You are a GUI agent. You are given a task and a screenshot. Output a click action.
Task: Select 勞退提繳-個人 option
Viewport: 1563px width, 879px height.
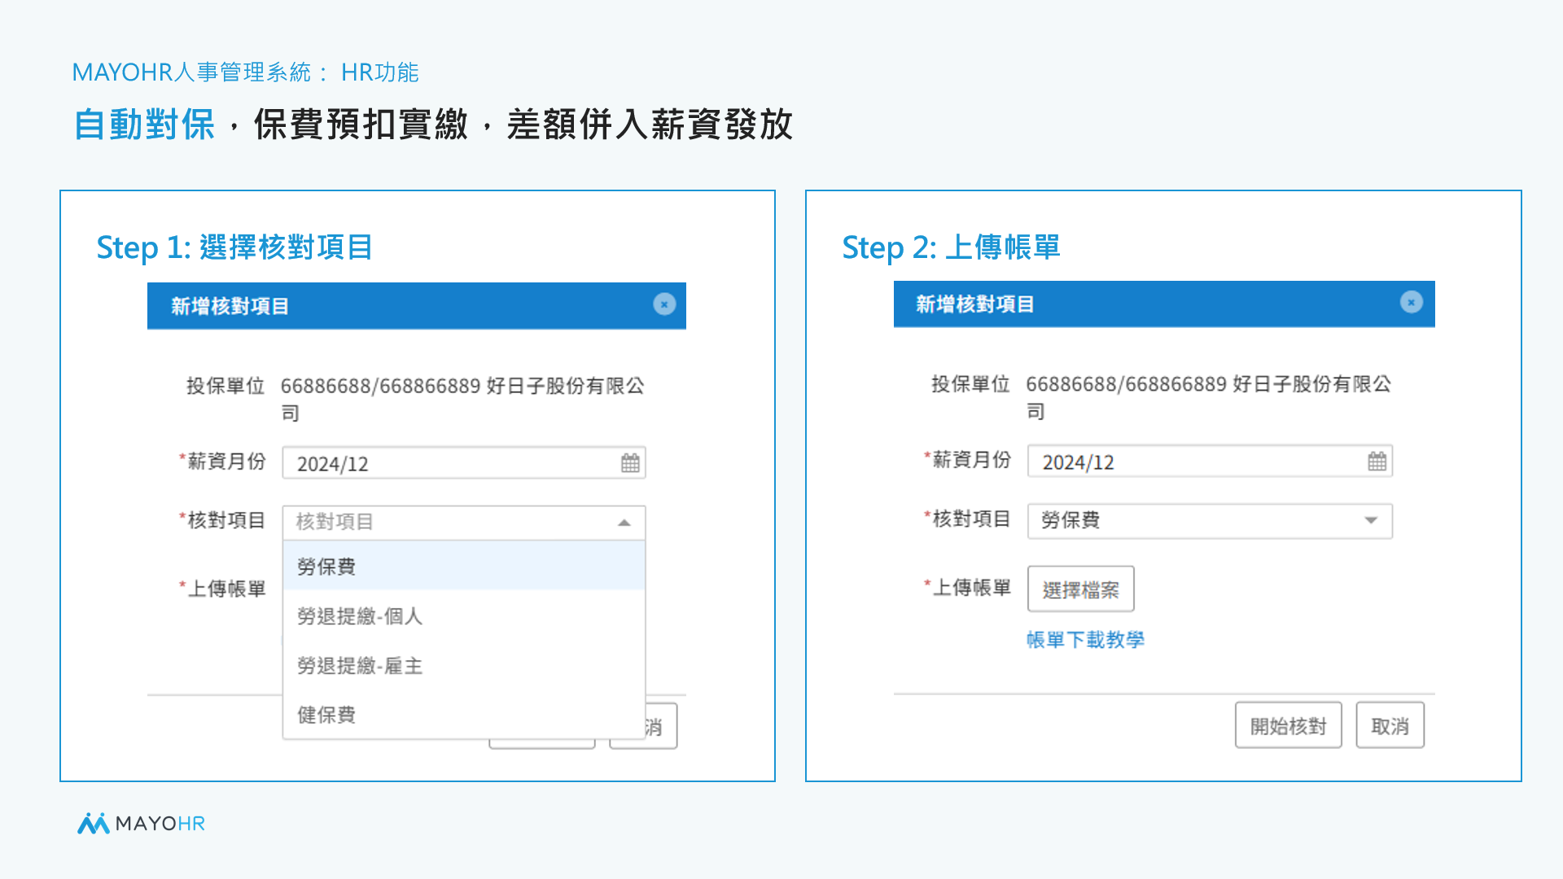coord(464,616)
